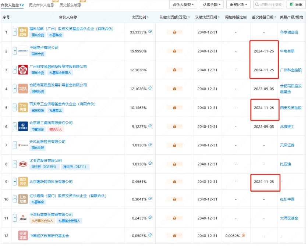Click the 广州科技金融 red flower logo
Image resolution: width=308 pixels, height=246 pixels.
[x=23, y=69]
